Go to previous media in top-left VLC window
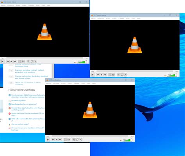The height and width of the screenshot is (156, 185). tap(8, 61)
